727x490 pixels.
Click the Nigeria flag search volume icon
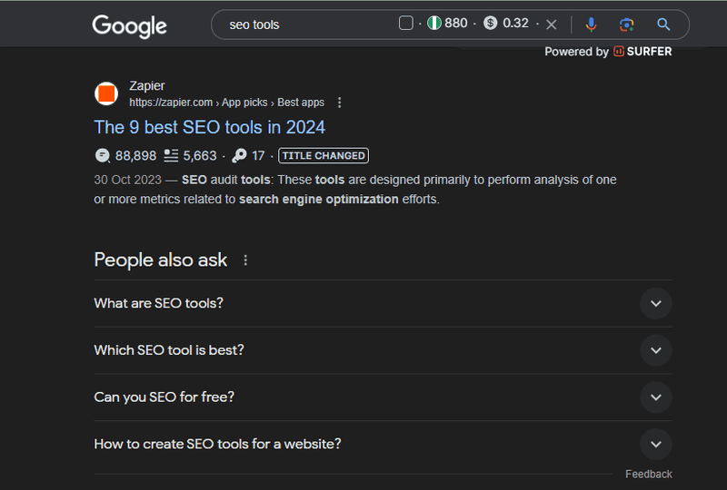click(434, 23)
